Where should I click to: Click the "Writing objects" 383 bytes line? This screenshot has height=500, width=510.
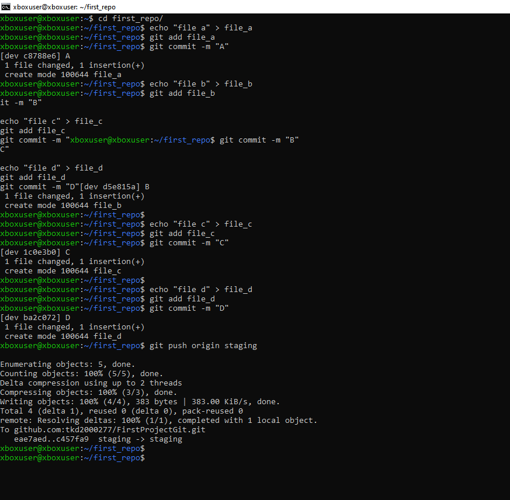point(140,402)
